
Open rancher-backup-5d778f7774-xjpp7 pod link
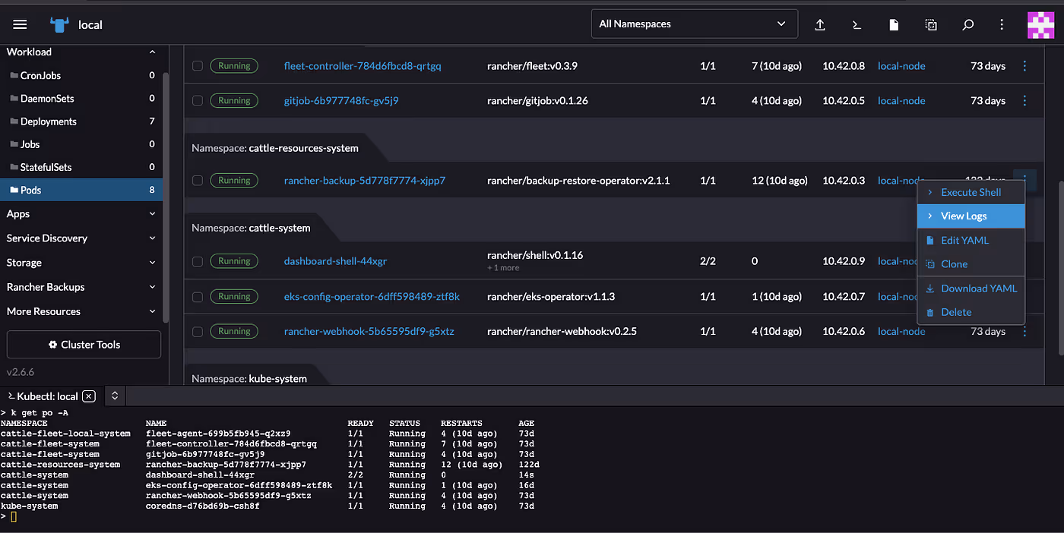[365, 181]
